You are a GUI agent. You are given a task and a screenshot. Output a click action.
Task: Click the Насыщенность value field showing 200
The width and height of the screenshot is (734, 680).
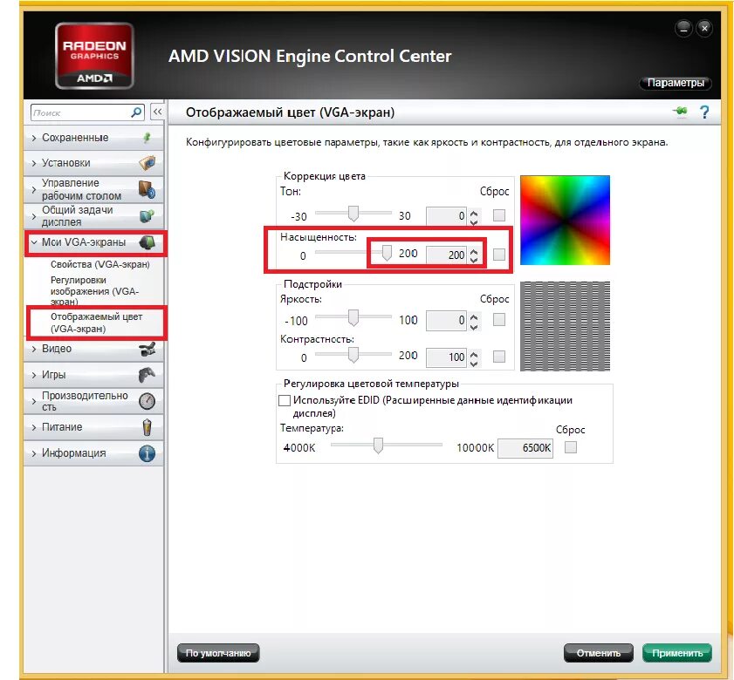point(446,255)
